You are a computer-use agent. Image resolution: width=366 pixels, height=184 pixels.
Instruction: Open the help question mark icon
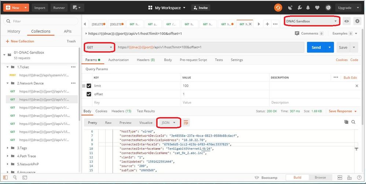coord(359,177)
